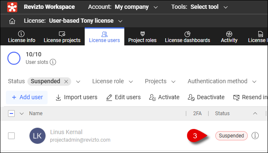The image size is (268, 153).
Task: Switch to the Project roles tab
Action: pos(142,37)
